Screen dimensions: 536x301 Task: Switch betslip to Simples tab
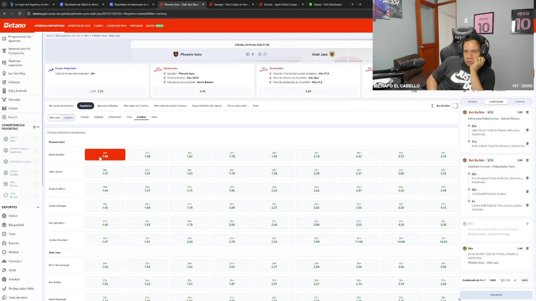pos(472,102)
